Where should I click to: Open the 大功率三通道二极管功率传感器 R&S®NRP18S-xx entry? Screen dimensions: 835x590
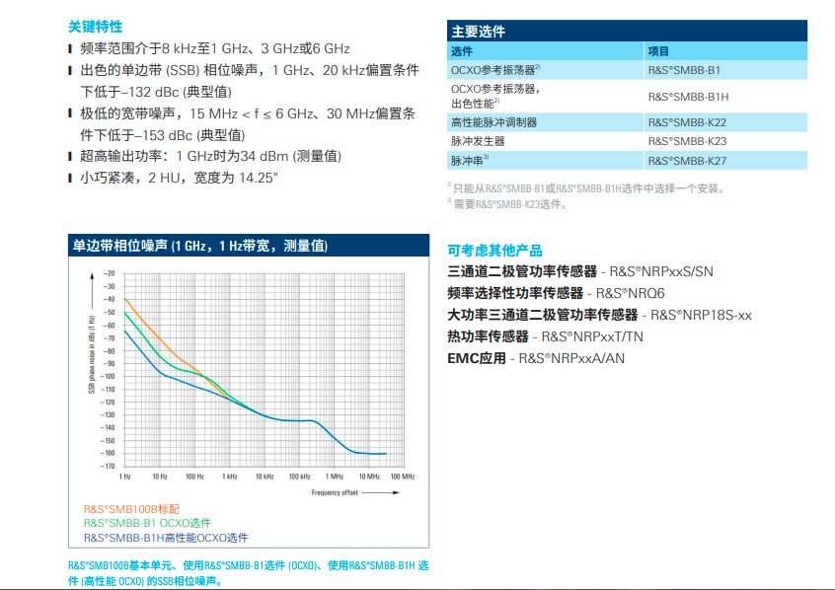click(599, 315)
